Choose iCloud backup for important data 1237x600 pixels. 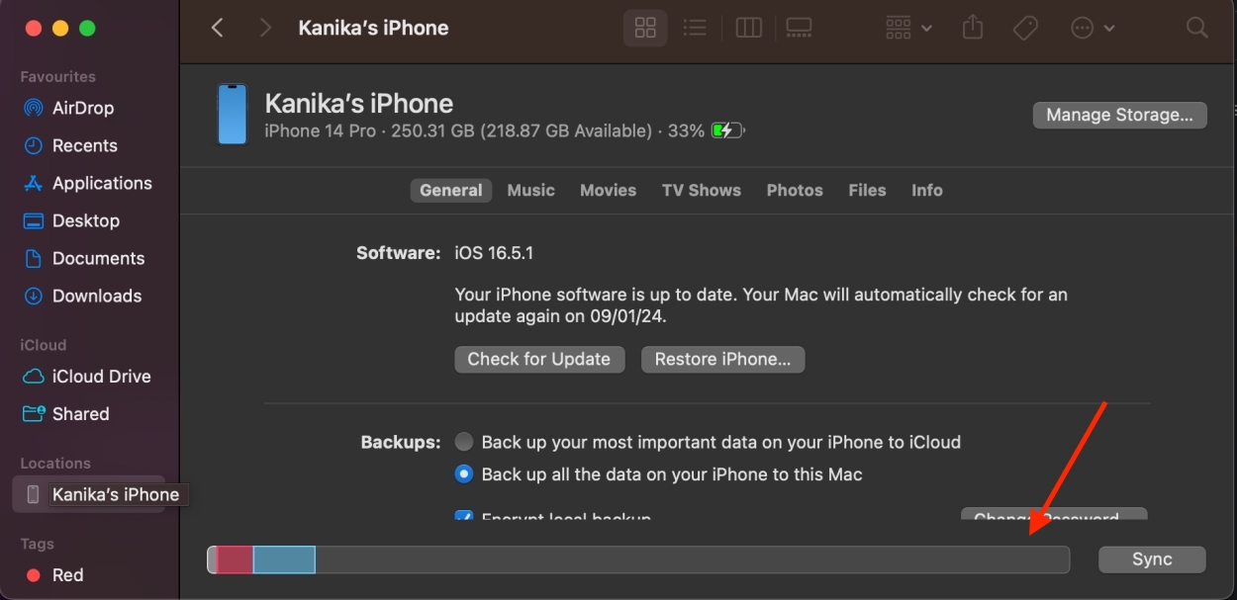[x=464, y=442]
